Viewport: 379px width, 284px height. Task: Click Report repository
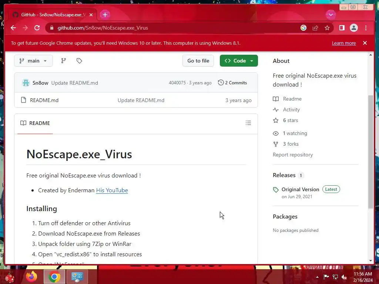(x=293, y=155)
